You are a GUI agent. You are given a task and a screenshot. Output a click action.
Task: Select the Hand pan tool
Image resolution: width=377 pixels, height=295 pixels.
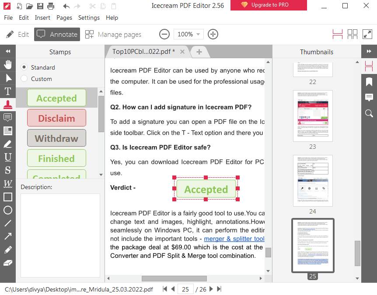pos(8,64)
